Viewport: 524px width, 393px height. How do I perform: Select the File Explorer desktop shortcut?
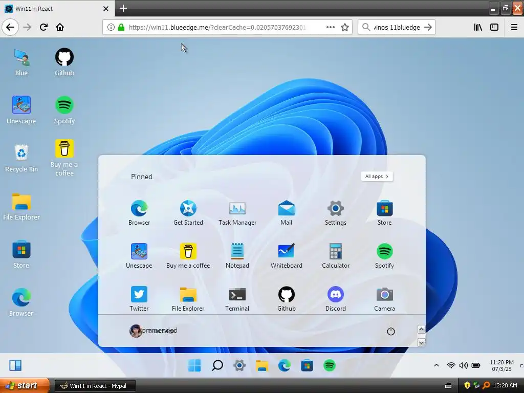(21, 207)
